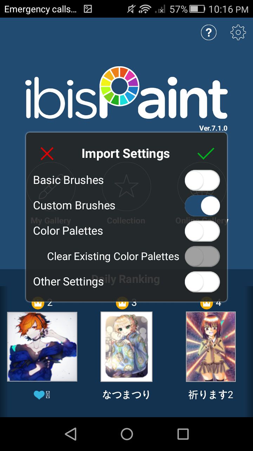Cancel import with the red X
253x451 pixels.
[47, 154]
